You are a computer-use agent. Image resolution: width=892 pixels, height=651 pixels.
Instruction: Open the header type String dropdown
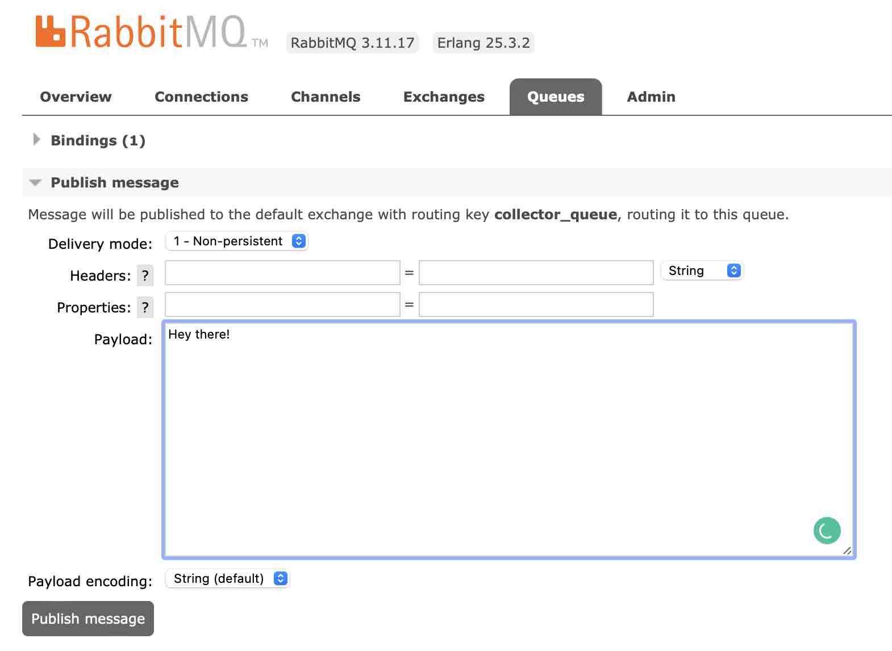point(702,270)
